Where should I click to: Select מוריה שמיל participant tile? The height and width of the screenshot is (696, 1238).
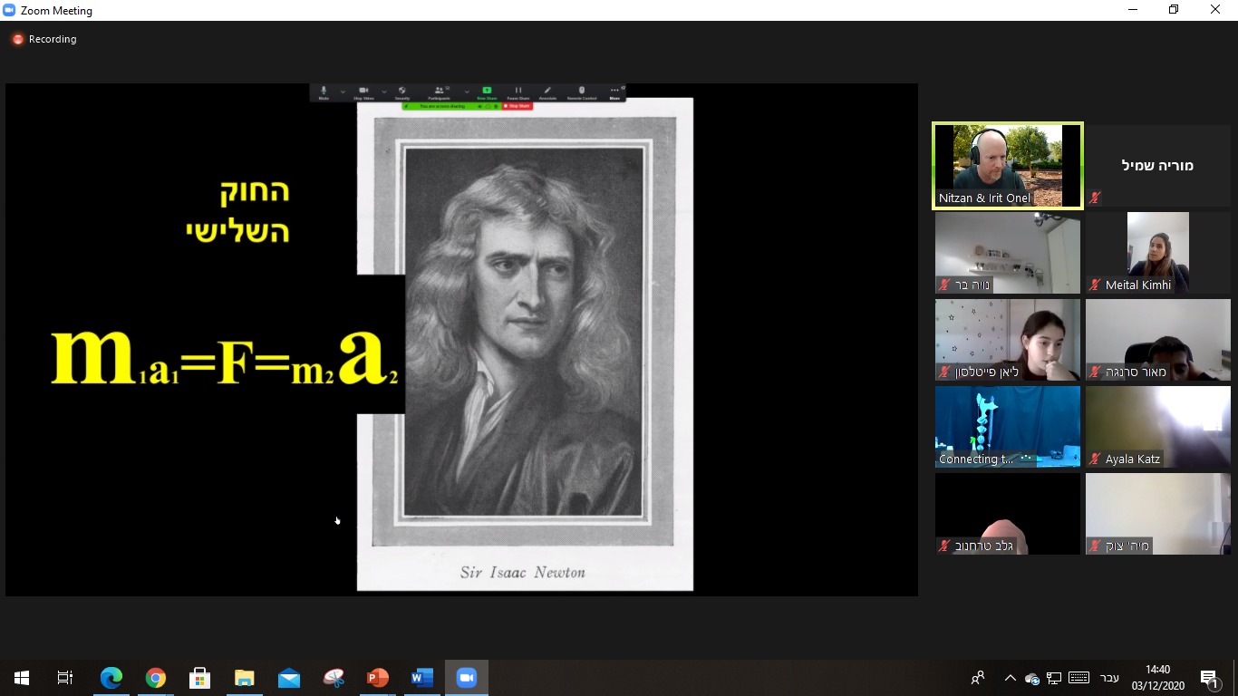[x=1158, y=166]
